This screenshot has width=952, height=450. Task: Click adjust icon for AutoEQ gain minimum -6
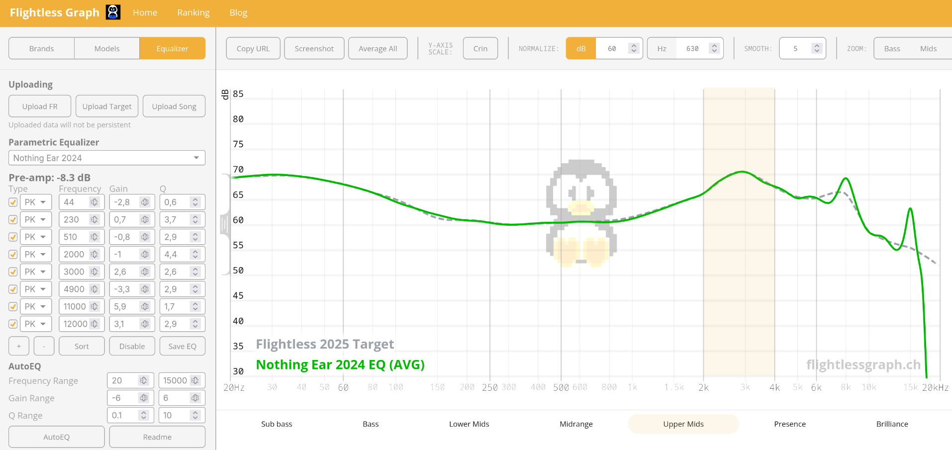(x=144, y=398)
